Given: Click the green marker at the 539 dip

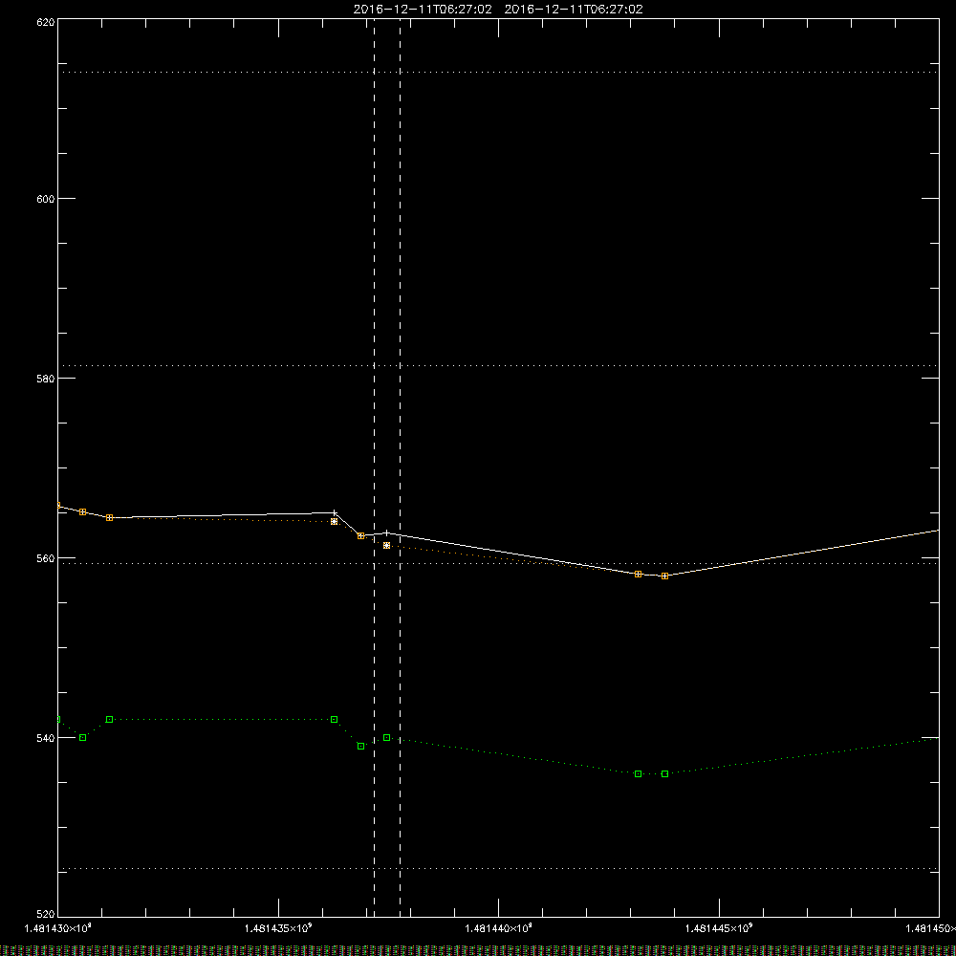Looking at the screenshot, I should click(x=361, y=747).
